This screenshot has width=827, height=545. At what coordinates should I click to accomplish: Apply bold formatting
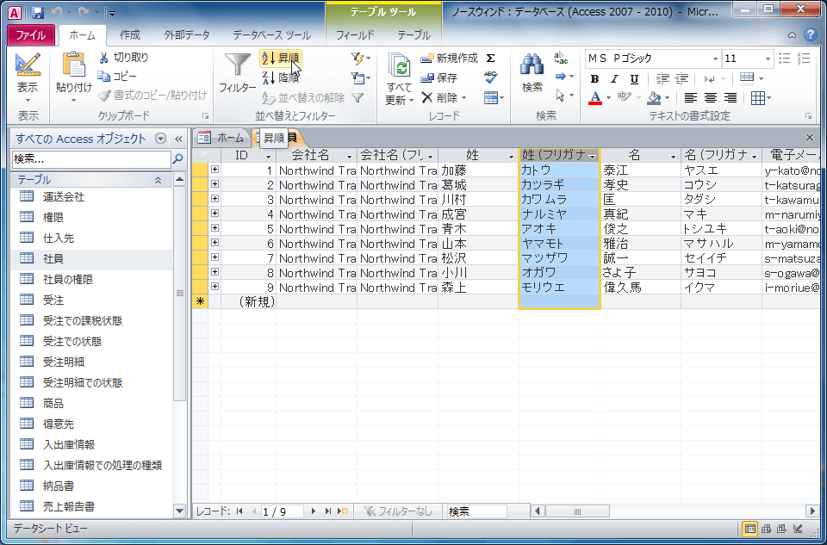click(594, 79)
